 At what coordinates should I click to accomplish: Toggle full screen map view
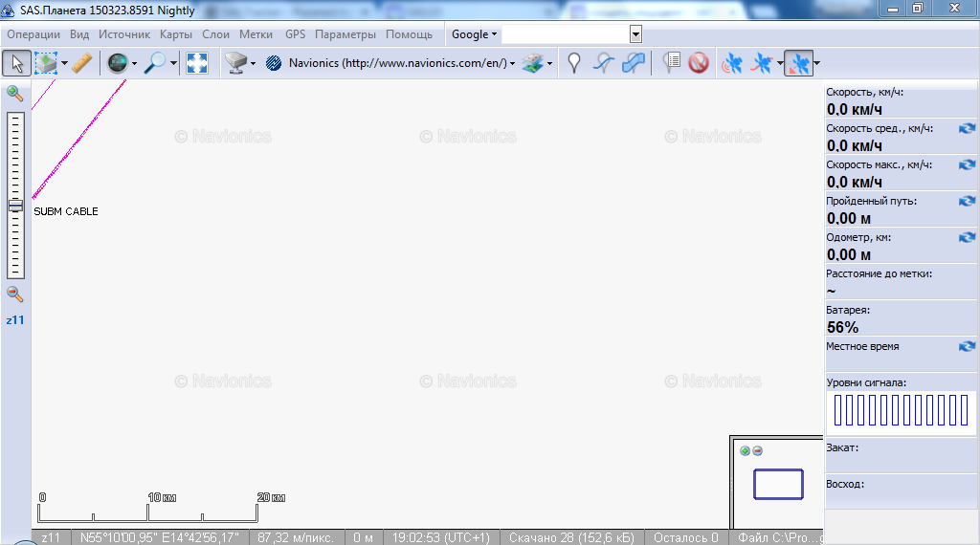[x=197, y=63]
